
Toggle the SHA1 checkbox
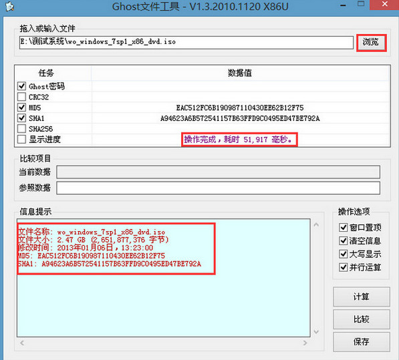pyautogui.click(x=21, y=118)
